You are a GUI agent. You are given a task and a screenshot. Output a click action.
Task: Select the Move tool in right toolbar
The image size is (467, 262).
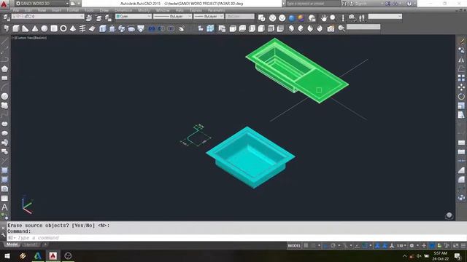[x=461, y=87]
